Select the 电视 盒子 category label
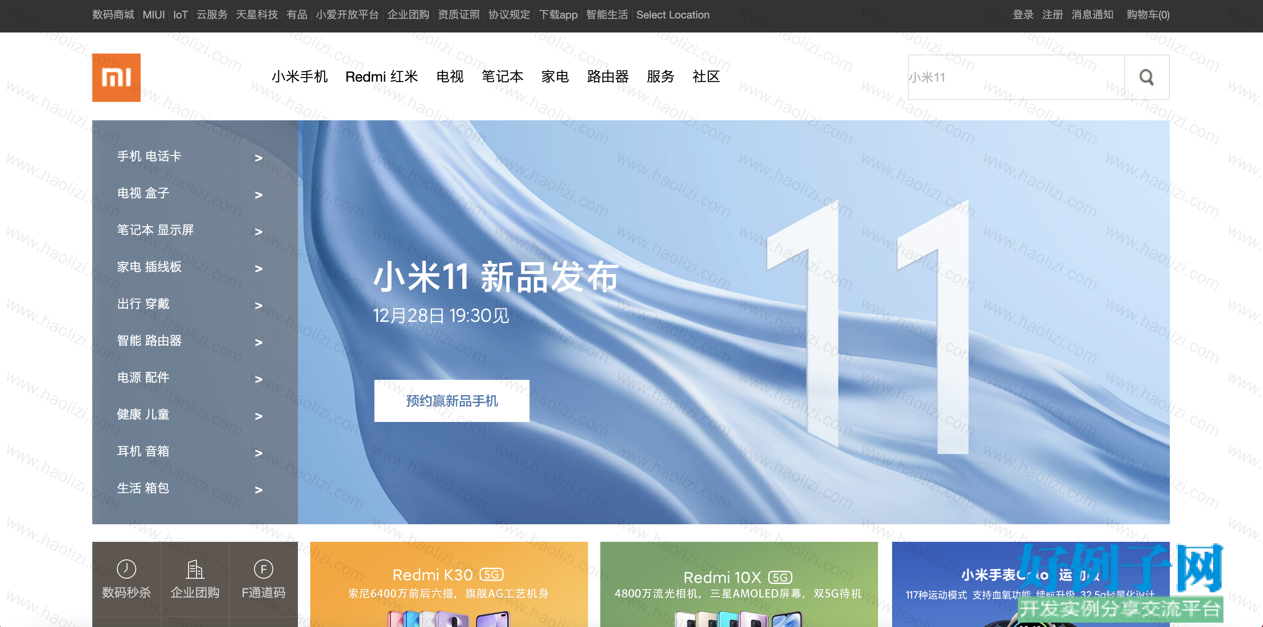 coord(143,193)
